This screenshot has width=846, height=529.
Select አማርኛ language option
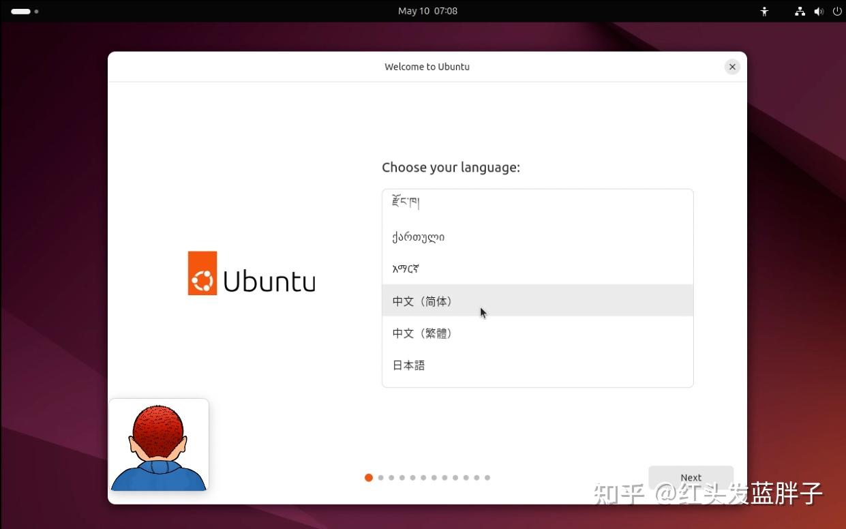pos(406,269)
